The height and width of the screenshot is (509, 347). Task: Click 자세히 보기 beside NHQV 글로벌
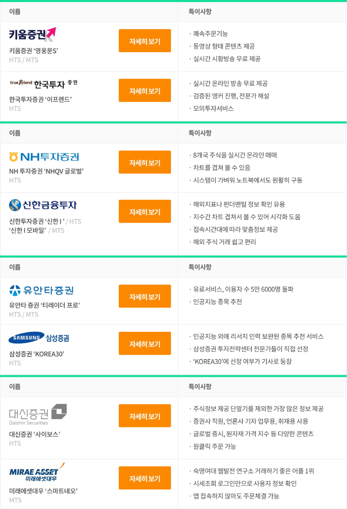tap(144, 162)
